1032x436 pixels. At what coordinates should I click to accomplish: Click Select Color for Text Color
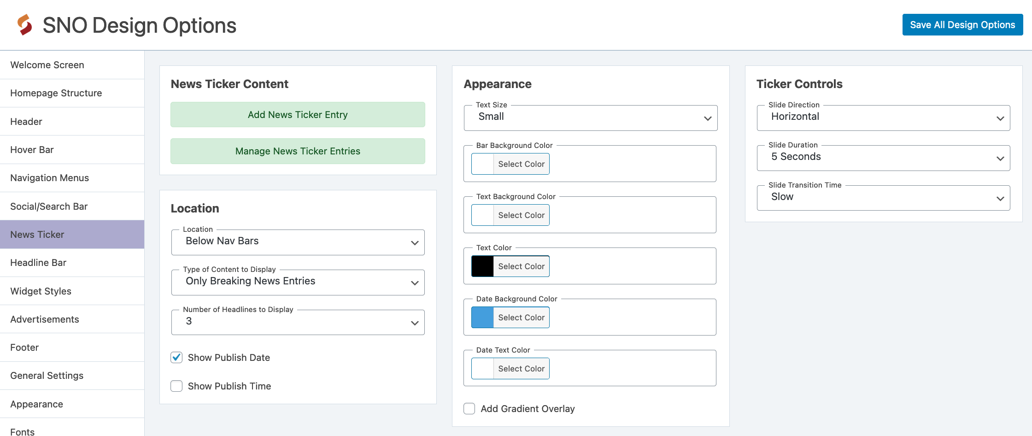pos(521,266)
